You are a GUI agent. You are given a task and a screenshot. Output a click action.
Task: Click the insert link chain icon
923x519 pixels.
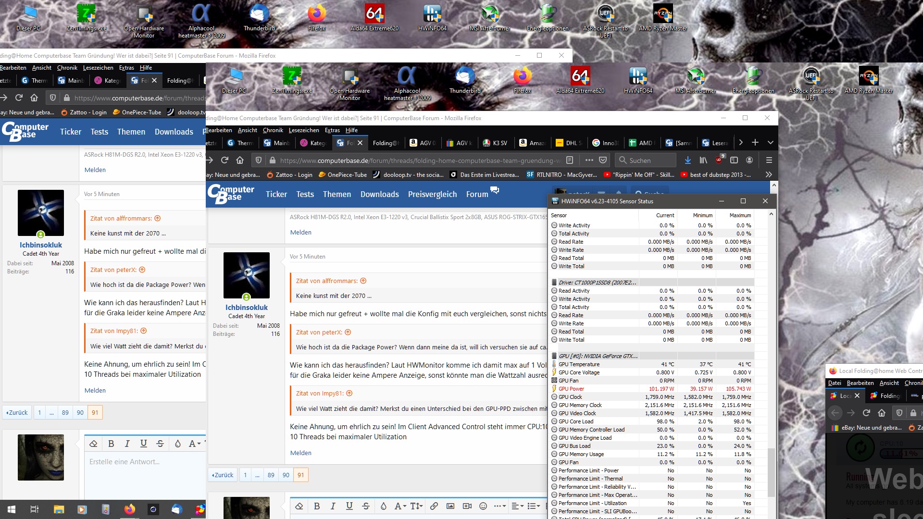434,506
